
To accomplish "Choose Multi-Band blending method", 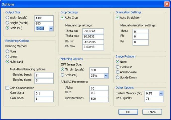I will 7,62.
